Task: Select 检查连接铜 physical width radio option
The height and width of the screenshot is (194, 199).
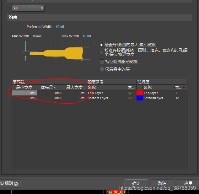Action: (101, 52)
